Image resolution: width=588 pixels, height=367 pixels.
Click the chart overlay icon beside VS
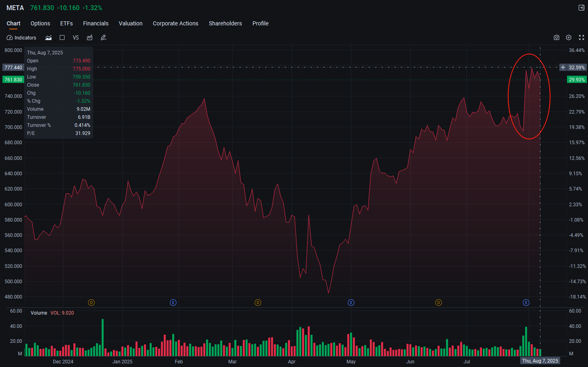pos(90,37)
